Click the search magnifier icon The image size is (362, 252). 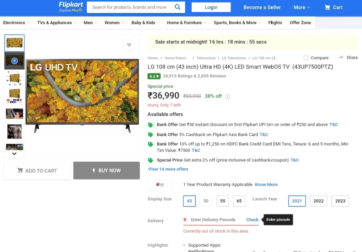pos(177,7)
